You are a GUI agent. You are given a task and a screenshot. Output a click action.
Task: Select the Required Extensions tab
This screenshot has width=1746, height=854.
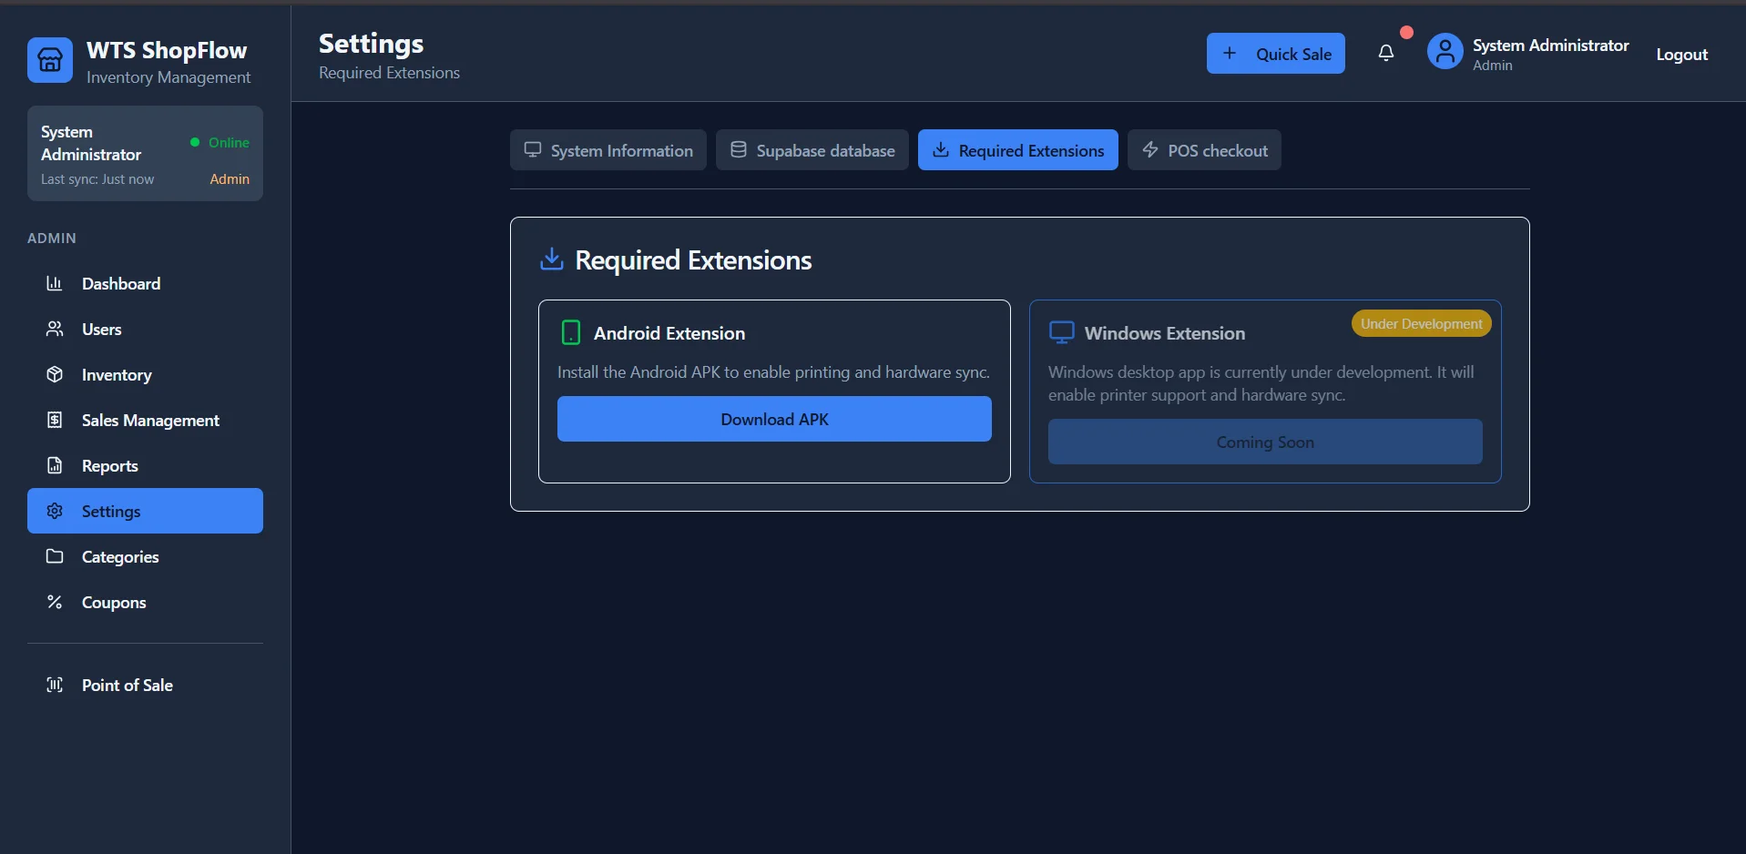1018,150
